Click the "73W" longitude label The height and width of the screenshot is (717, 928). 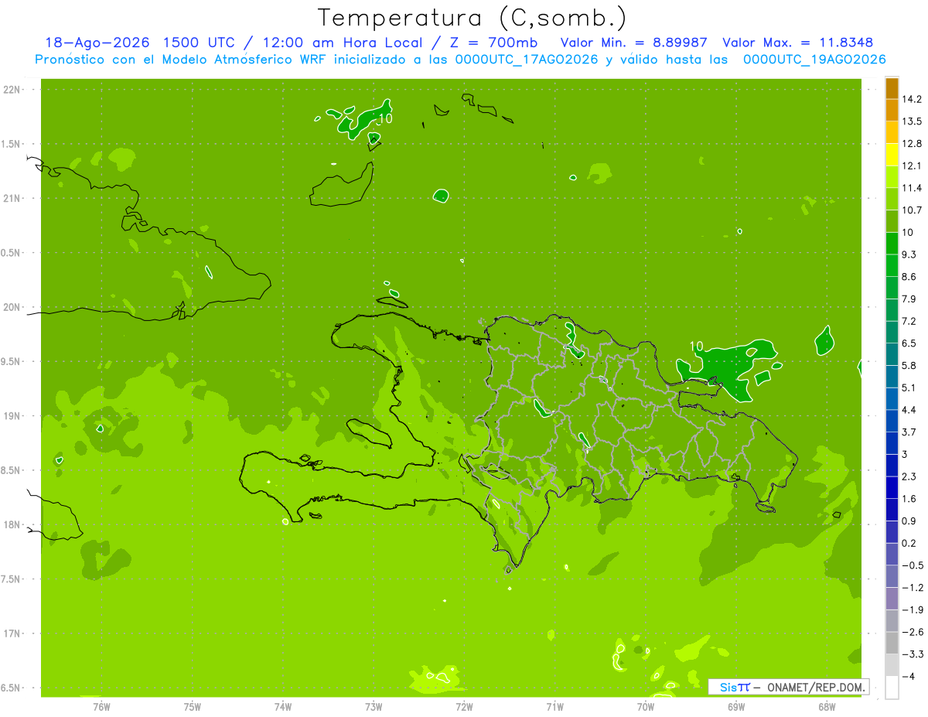pos(374,708)
